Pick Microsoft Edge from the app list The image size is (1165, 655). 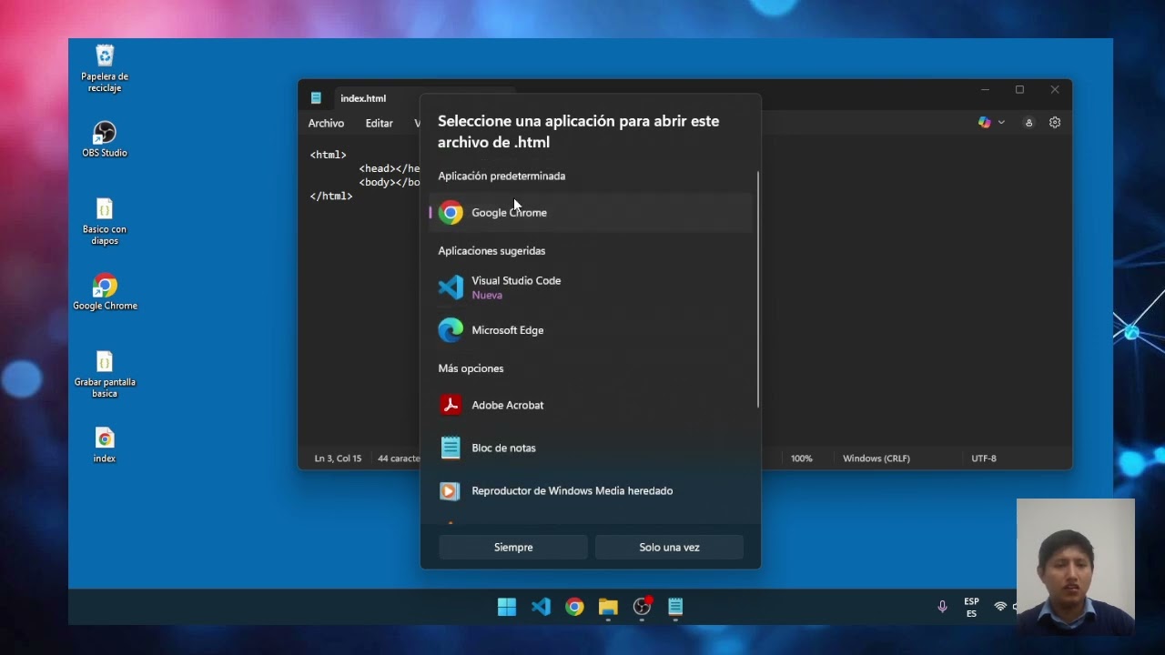(591, 330)
